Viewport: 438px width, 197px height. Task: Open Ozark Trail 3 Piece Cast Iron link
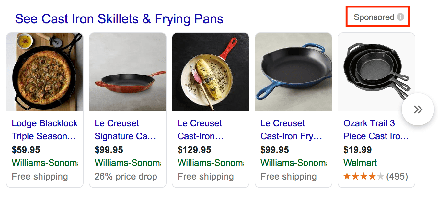(376, 130)
